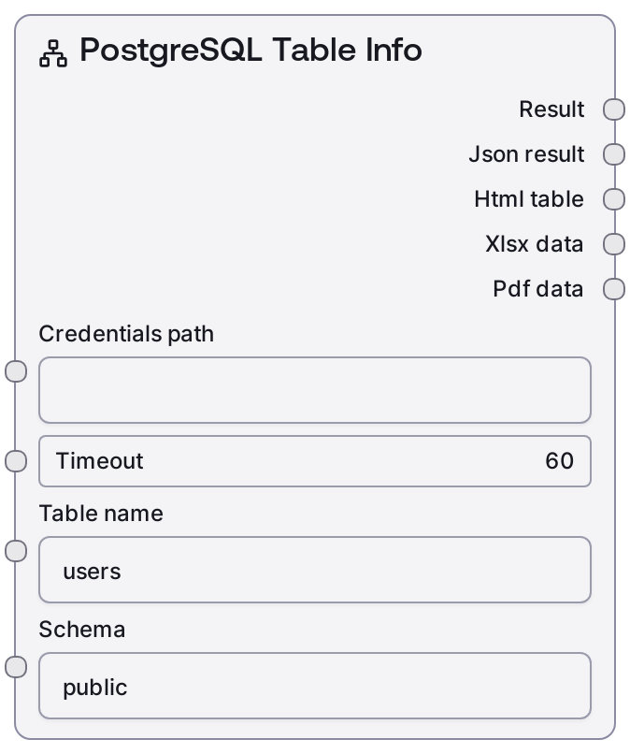The height and width of the screenshot is (754, 630).
Task: Click the Table name field containing users
Action: coord(314,570)
